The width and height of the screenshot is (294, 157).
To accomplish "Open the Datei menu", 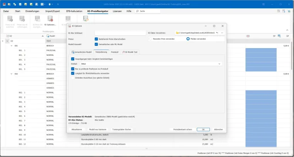I will [x=6, y=11].
